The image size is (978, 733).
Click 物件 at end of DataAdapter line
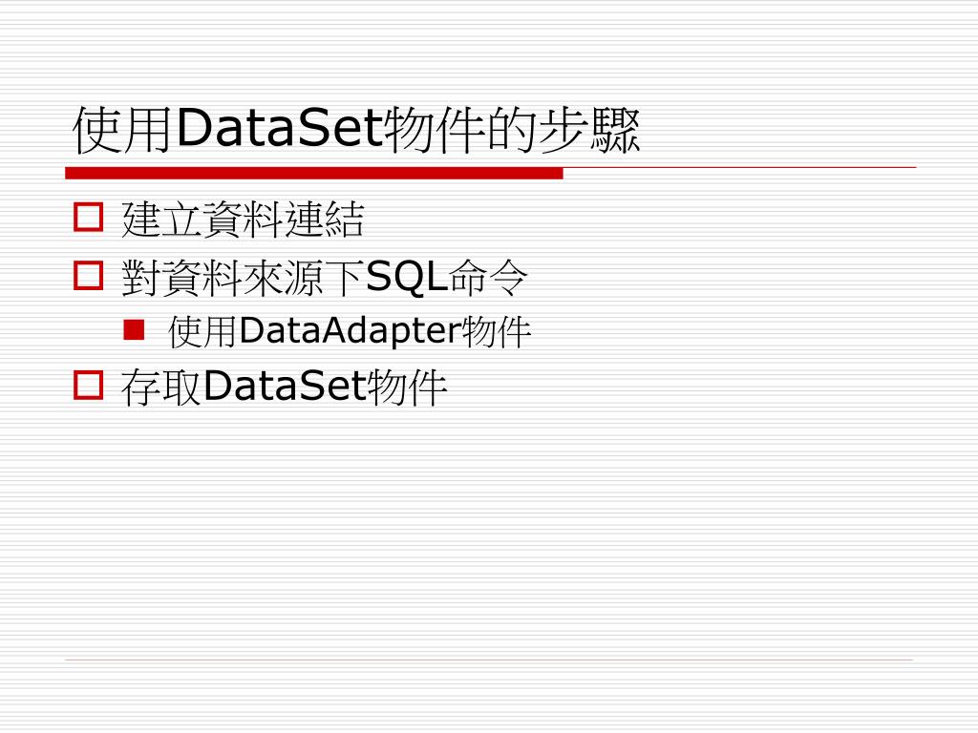(497, 331)
